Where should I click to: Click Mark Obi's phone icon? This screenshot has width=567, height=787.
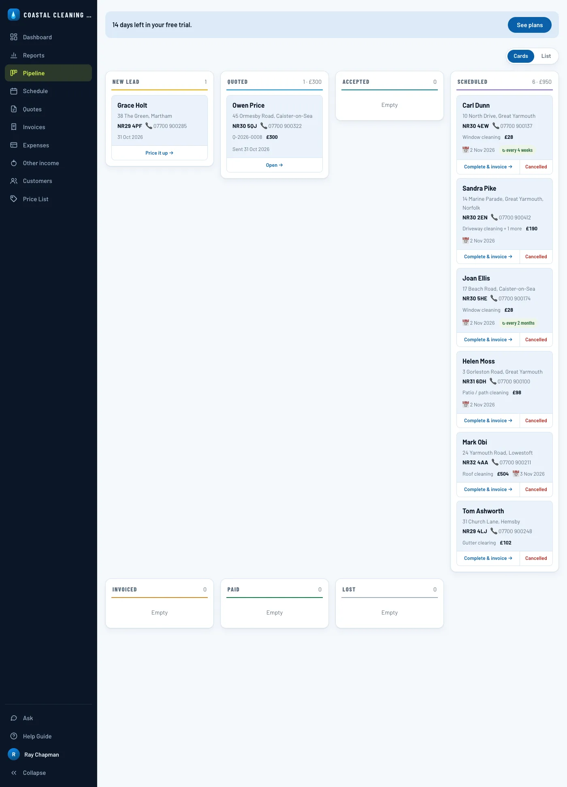tap(495, 462)
